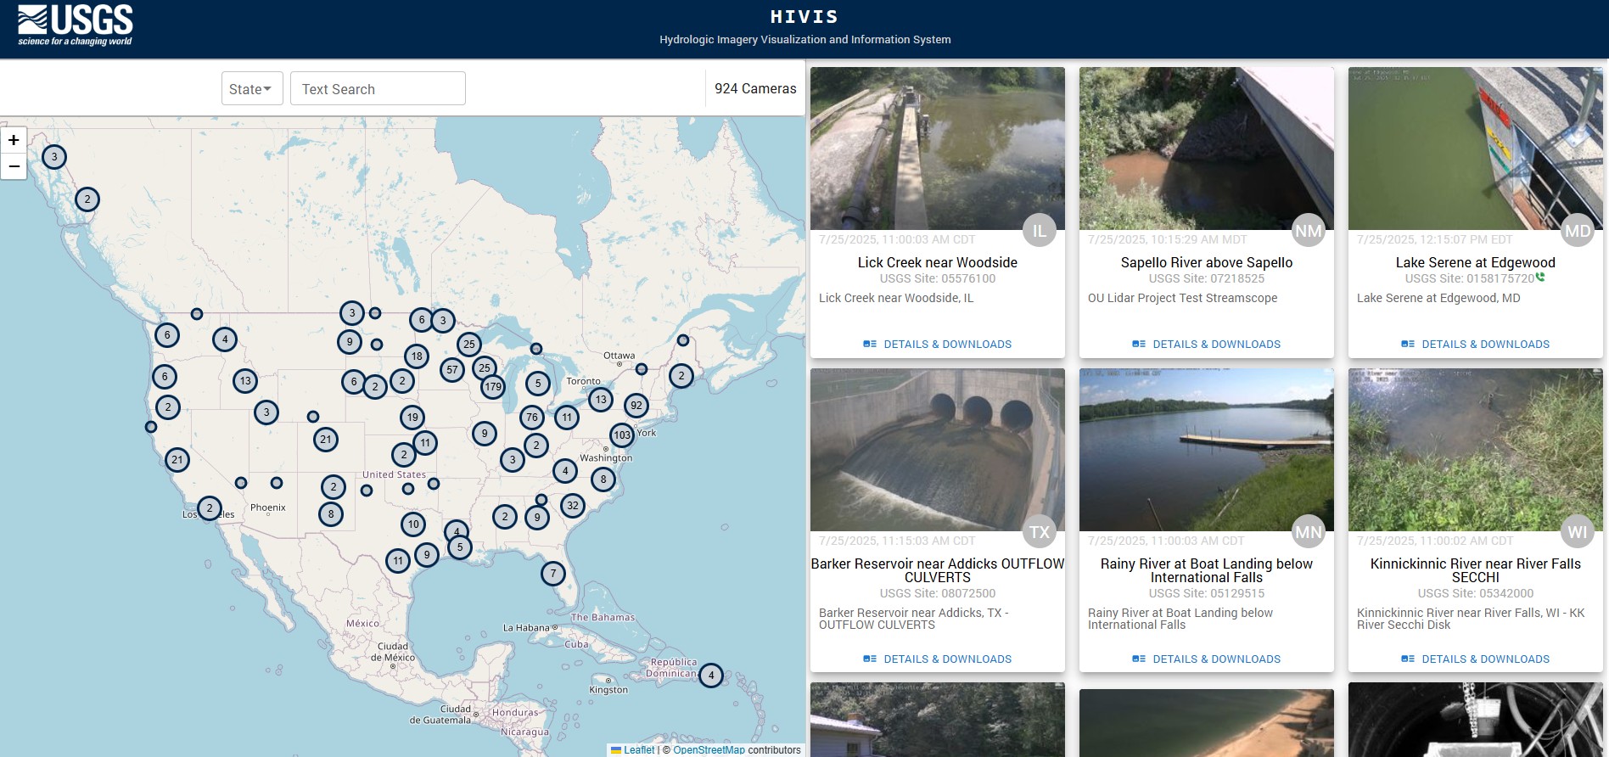The width and height of the screenshot is (1609, 757).
Task: Click the Sapello River above Sapello title
Action: point(1207,263)
